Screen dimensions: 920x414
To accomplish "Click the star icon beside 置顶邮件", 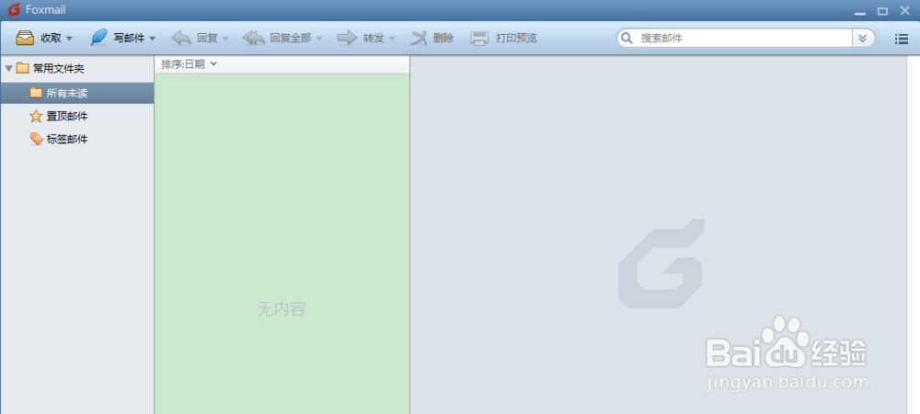I will point(36,116).
